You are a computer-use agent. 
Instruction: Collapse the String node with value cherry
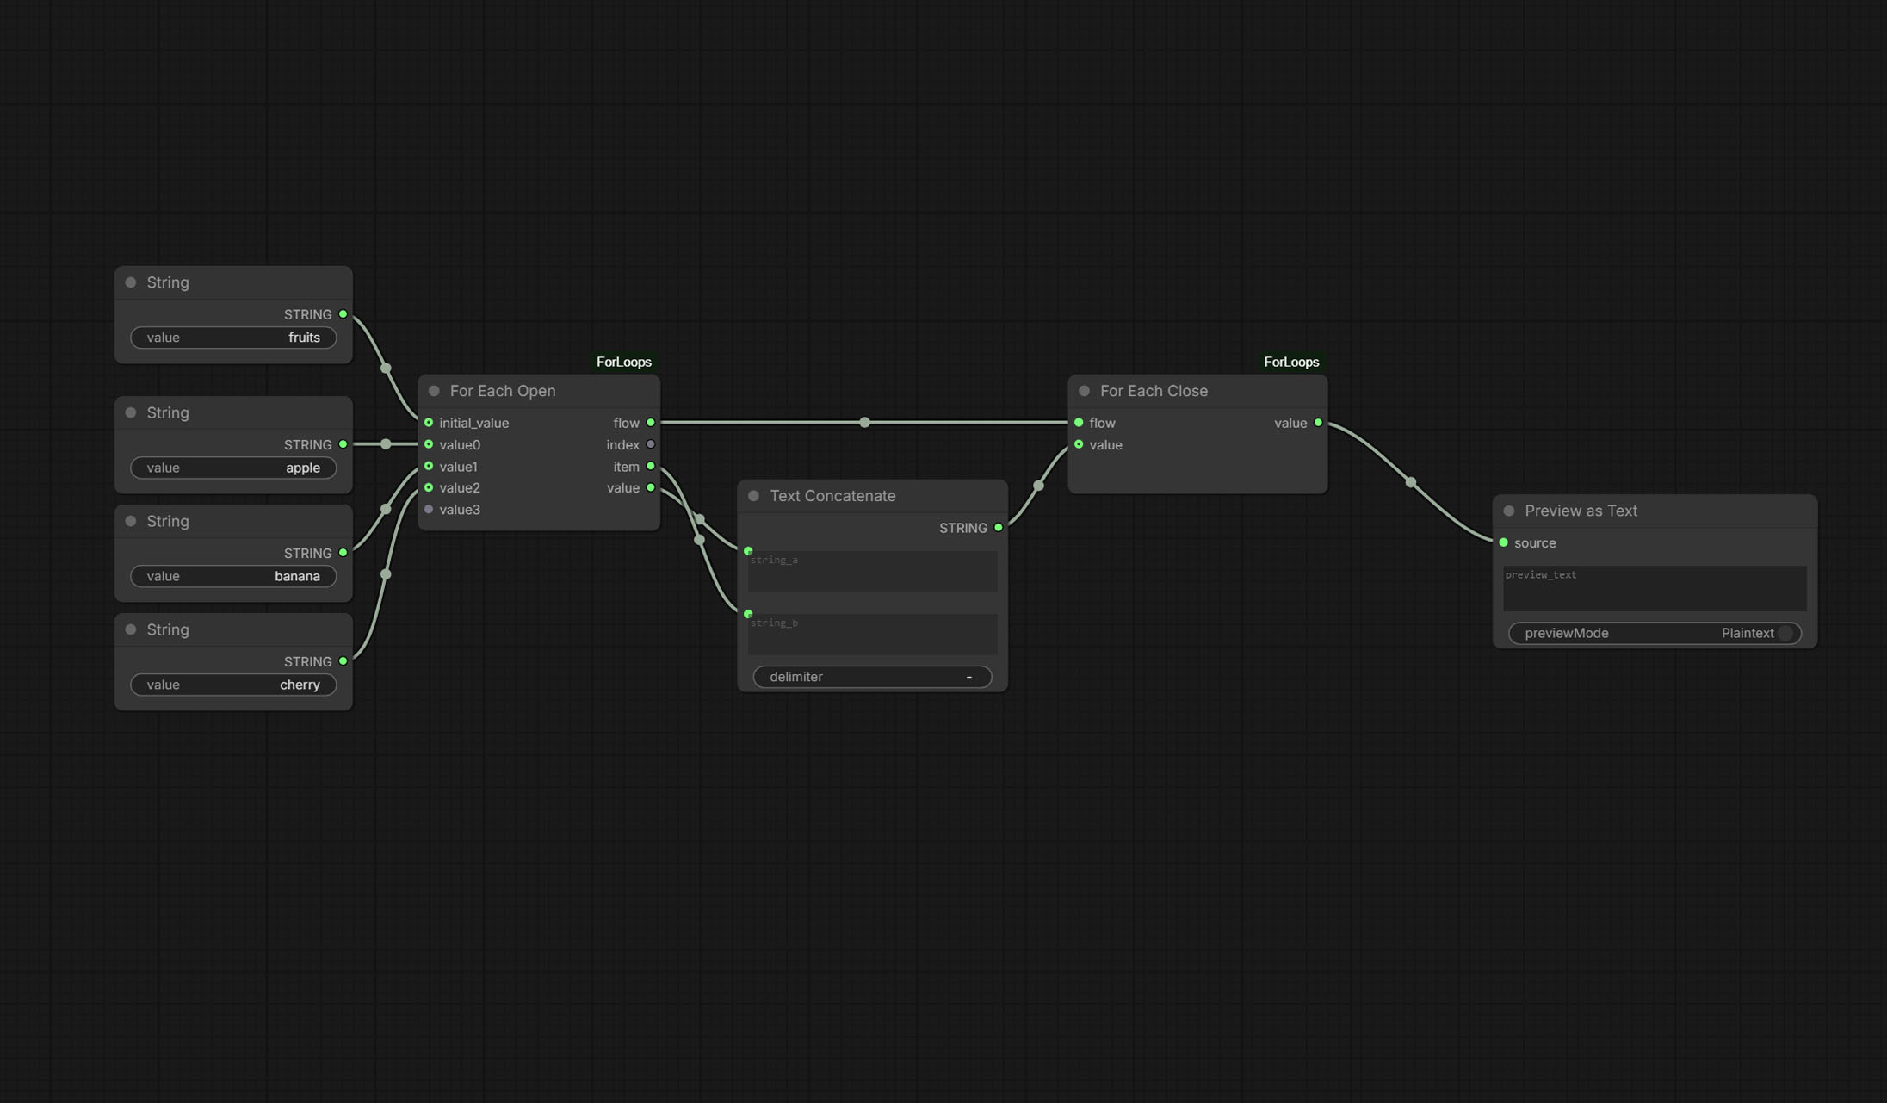[x=131, y=629]
